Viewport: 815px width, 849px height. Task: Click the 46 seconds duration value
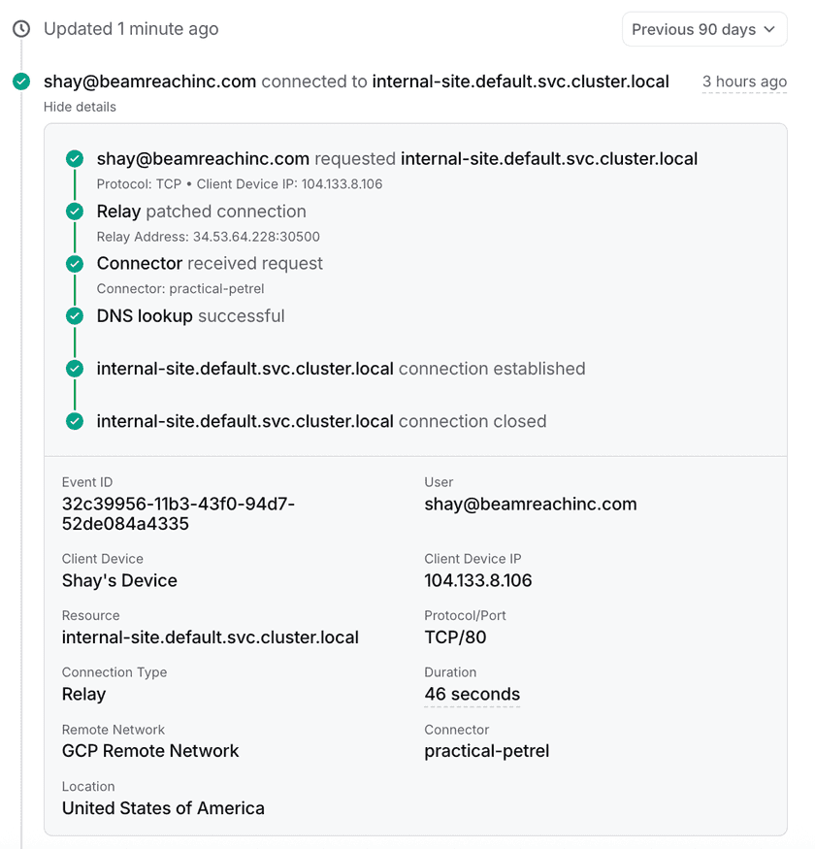tap(472, 695)
